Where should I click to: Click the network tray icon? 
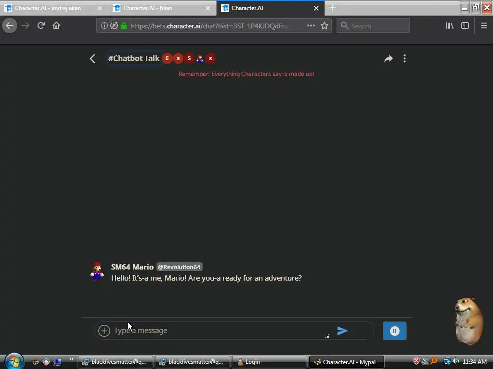[447, 361]
